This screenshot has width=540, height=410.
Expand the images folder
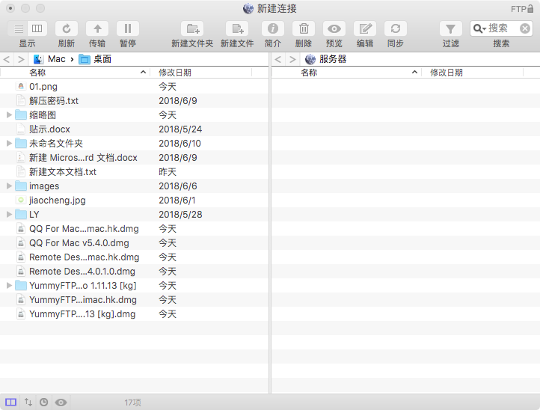point(9,186)
